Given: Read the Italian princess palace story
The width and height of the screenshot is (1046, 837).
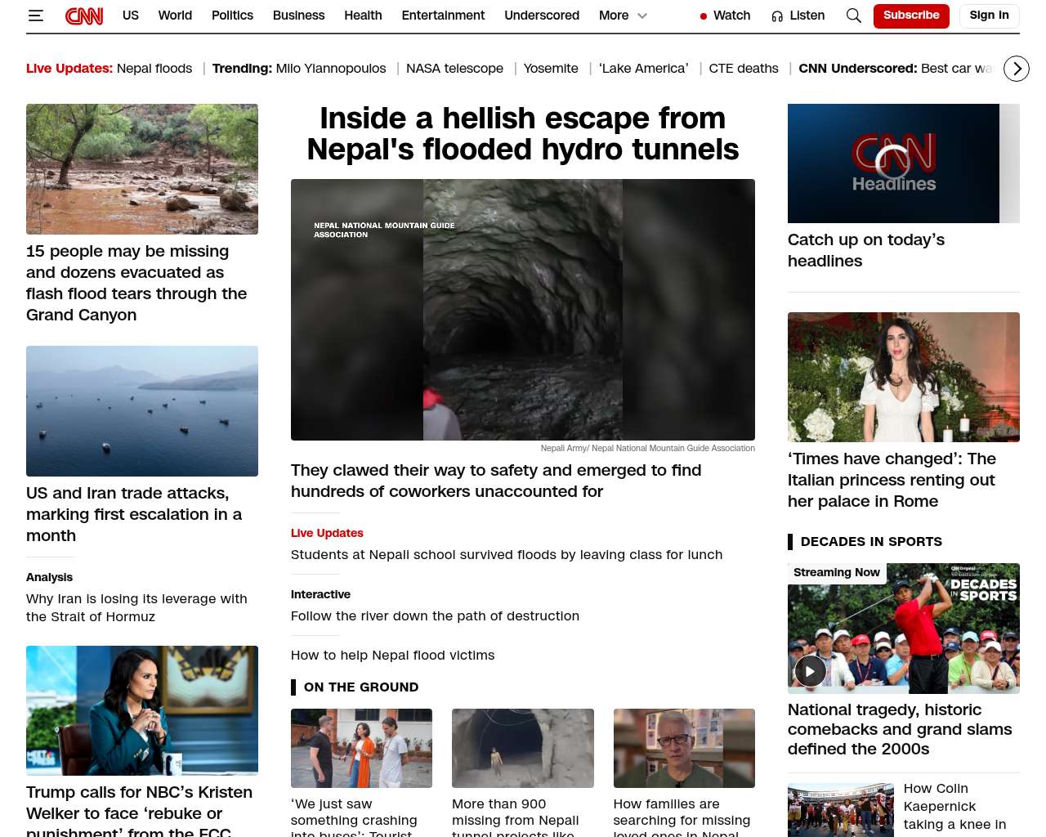Looking at the screenshot, I should point(892,480).
